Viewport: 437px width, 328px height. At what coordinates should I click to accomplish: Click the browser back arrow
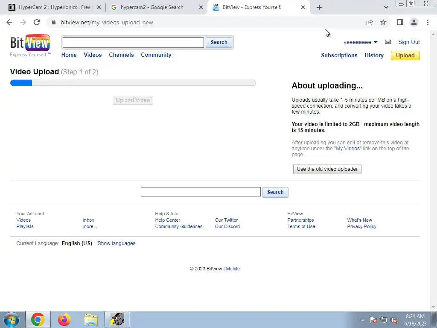[9, 22]
